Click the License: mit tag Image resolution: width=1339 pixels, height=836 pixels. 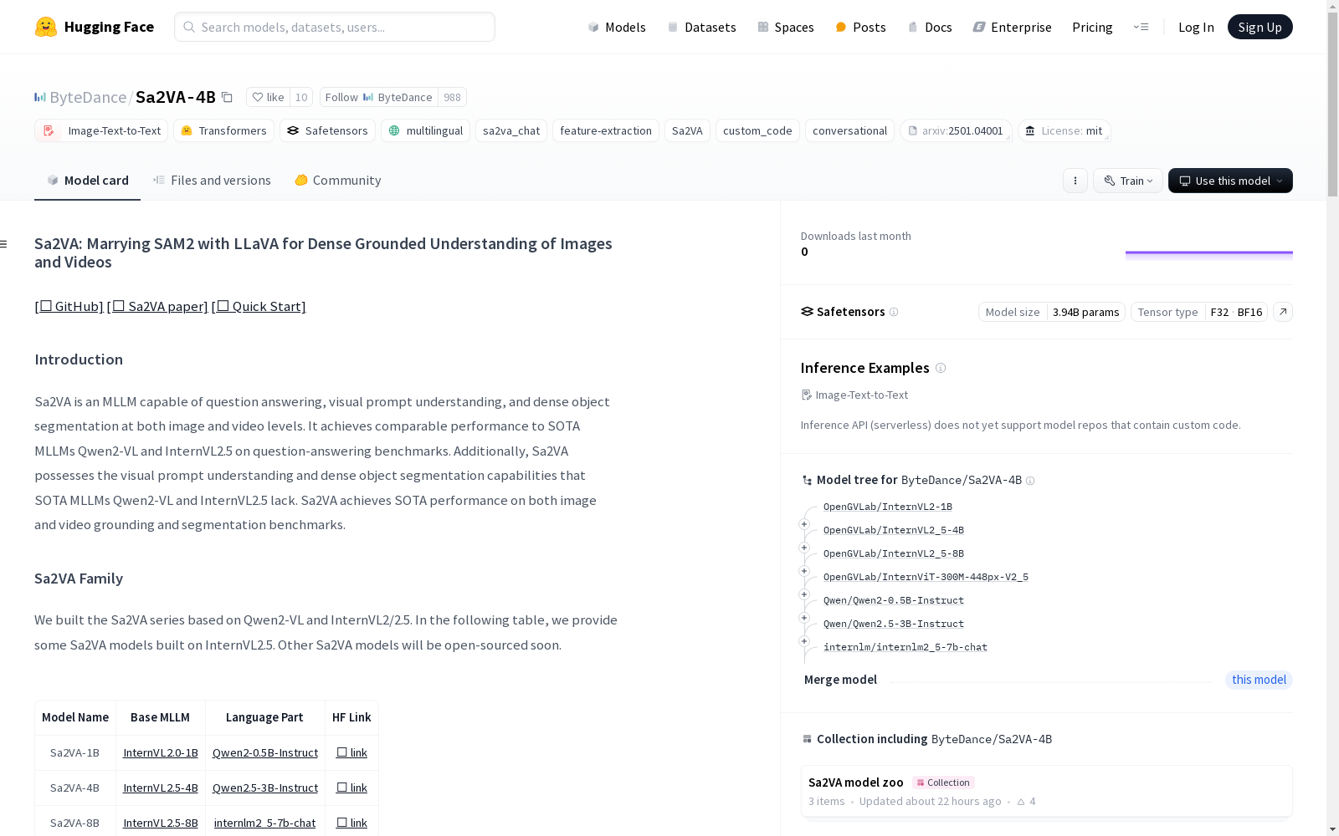[1064, 130]
